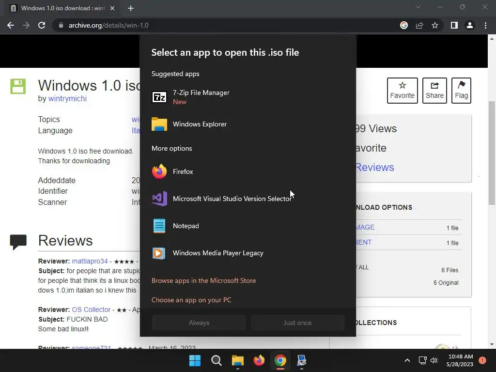Open File Explorer from taskbar
Viewport: 496px width, 372px height.
pyautogui.click(x=237, y=360)
